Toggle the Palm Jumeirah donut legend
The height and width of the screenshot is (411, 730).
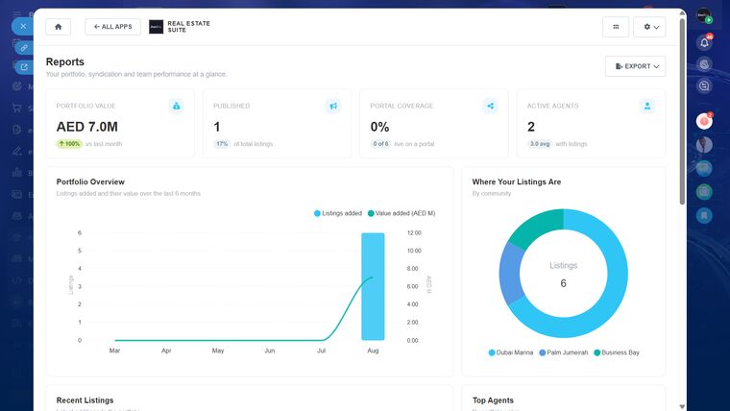tap(563, 352)
